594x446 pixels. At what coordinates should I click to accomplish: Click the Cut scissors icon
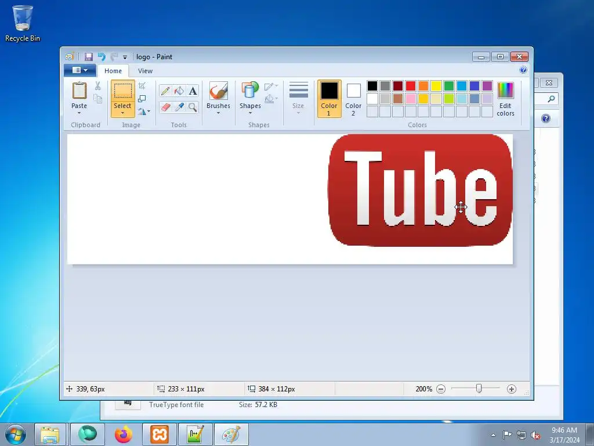[x=97, y=86]
